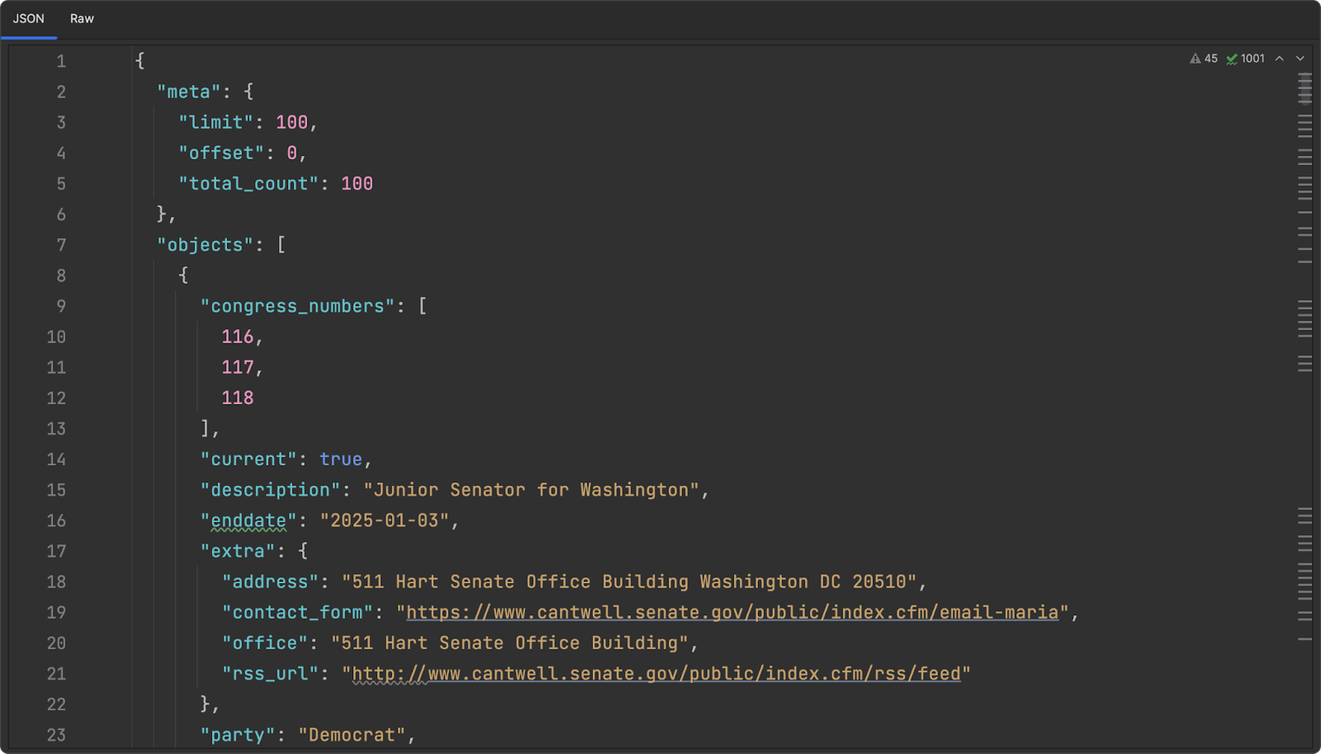The image size is (1321, 754).
Task: Go to previous highlighted problem arrow
Action: coord(1279,59)
